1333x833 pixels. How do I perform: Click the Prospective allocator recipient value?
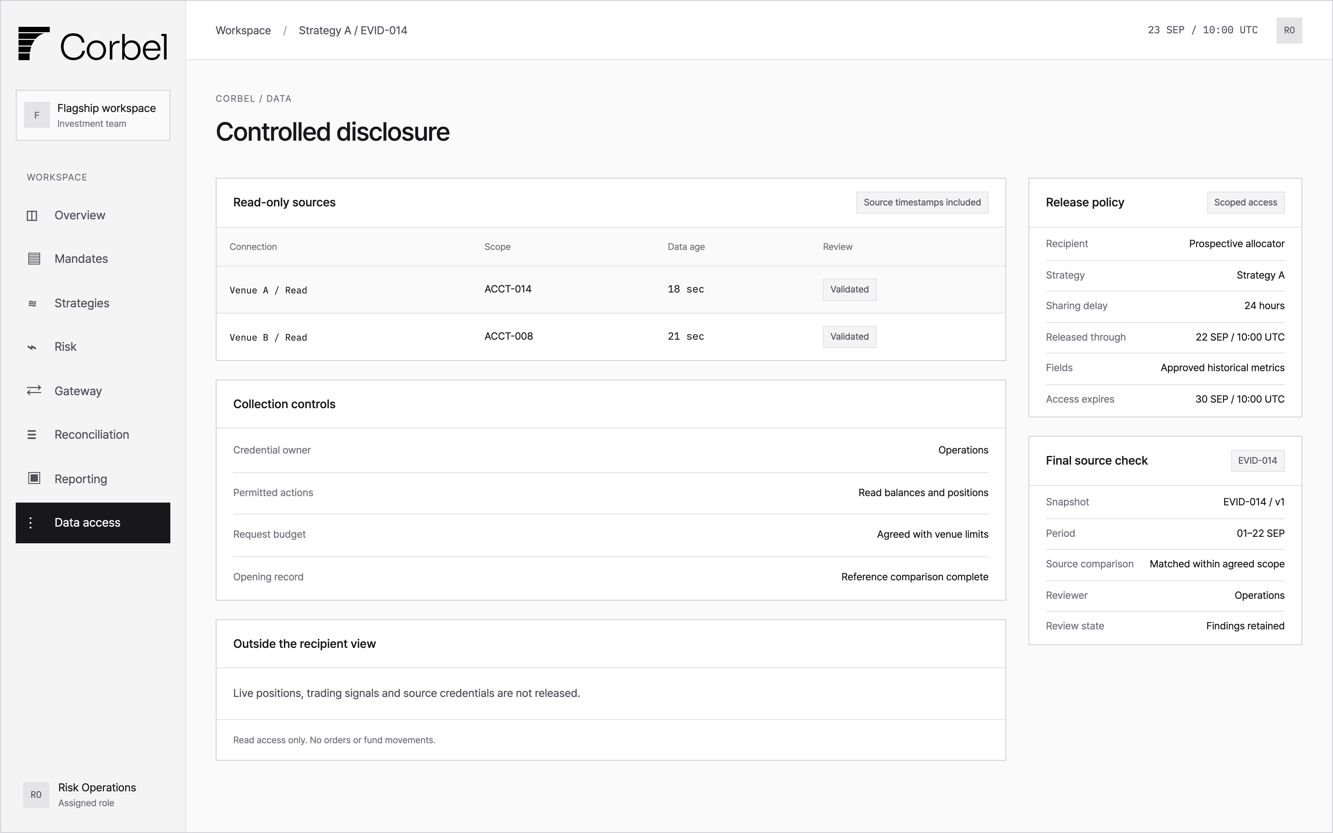click(x=1237, y=243)
